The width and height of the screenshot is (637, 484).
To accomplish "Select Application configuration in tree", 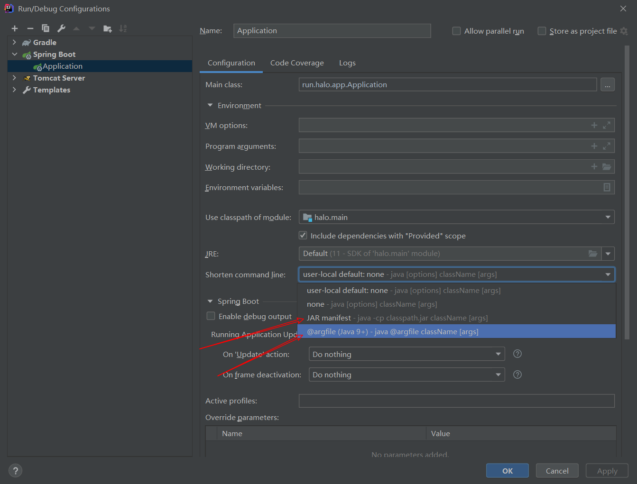I will point(100,66).
